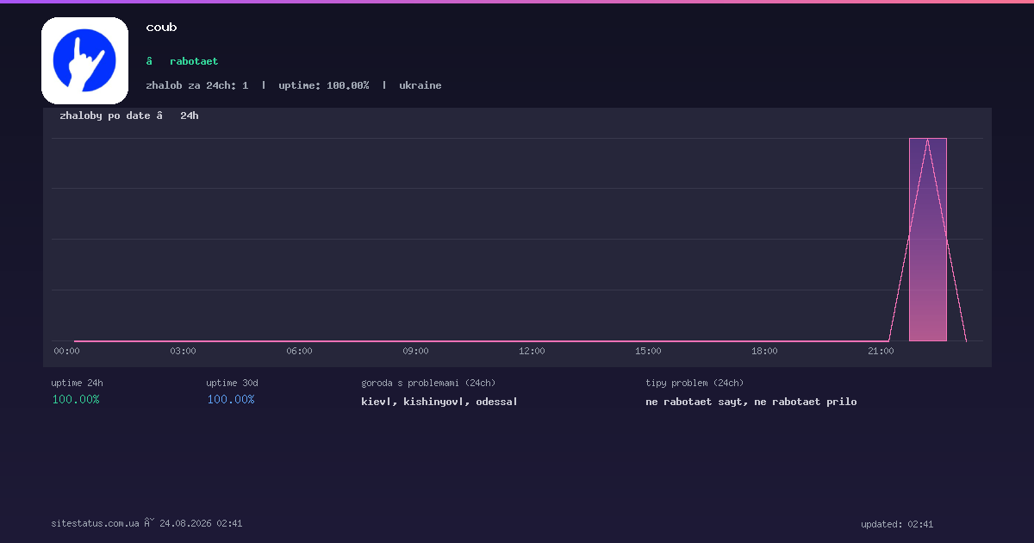Click the 'uptime: 100.00%' header stat
Image resolution: width=1034 pixels, height=543 pixels.
pos(324,85)
